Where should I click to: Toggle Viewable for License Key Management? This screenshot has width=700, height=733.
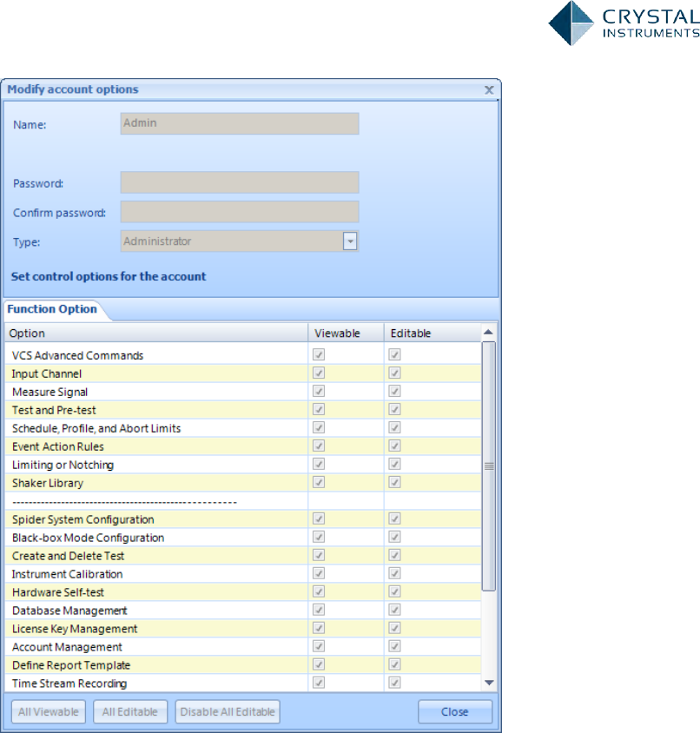(x=319, y=628)
